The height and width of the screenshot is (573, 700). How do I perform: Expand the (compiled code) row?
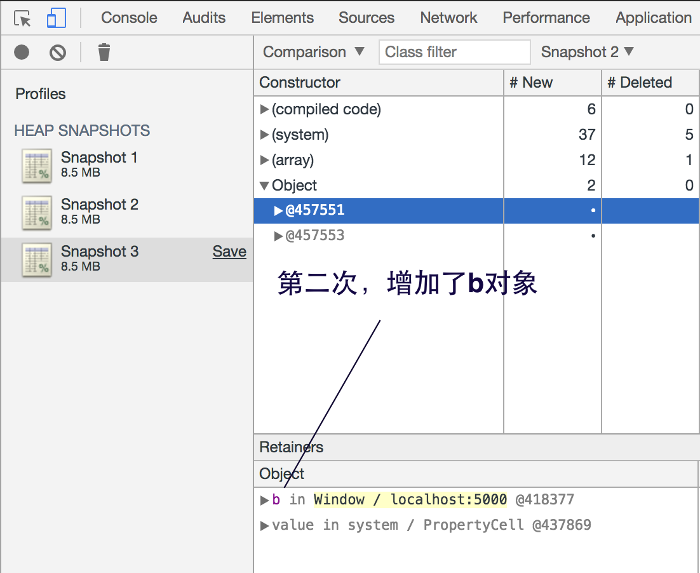[264, 109]
